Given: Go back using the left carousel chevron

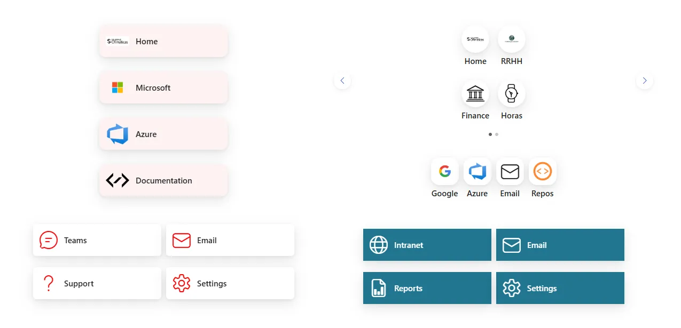Looking at the screenshot, I should [x=342, y=81].
